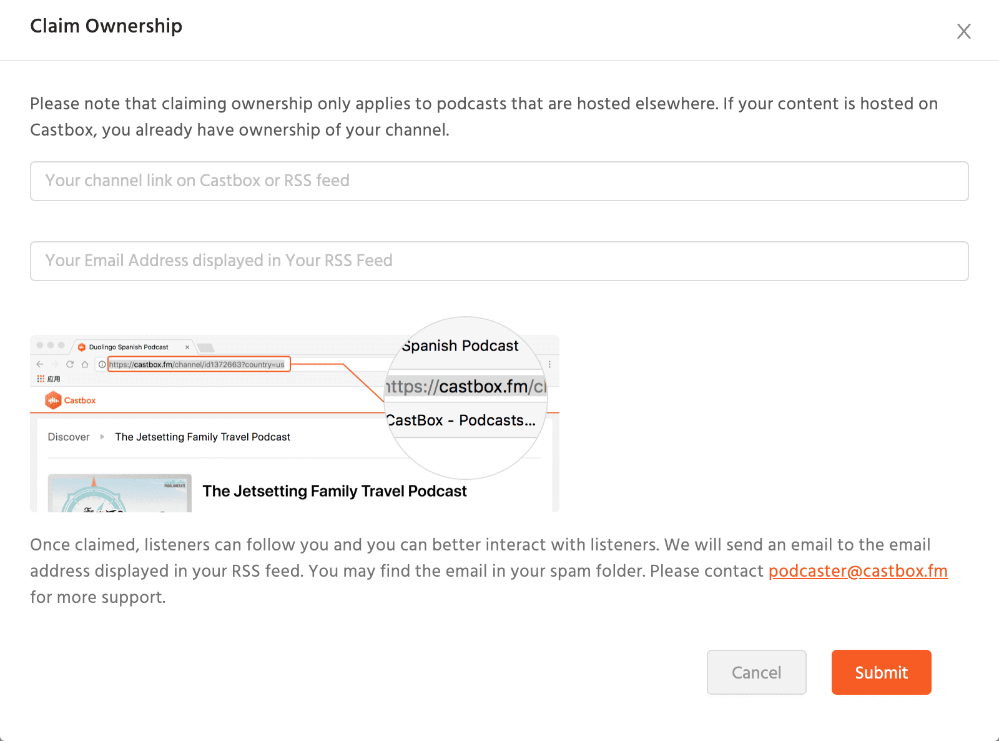Click the tab close x in example image
The height and width of the screenshot is (741, 999).
tap(187, 347)
